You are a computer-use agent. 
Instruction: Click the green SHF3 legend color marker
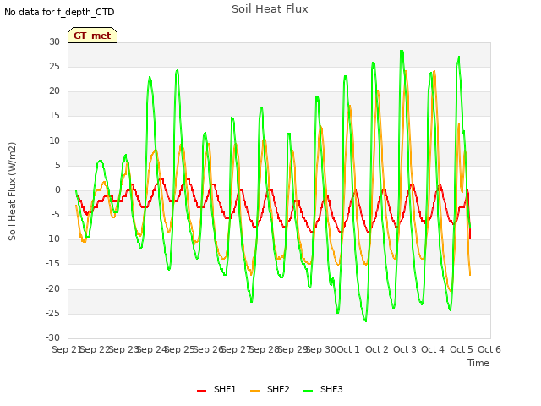pyautogui.click(x=308, y=391)
